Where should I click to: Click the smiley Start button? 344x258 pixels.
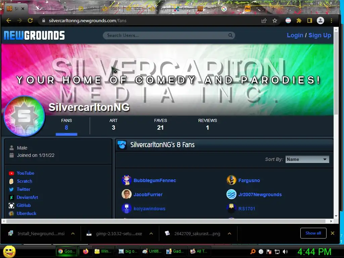click(x=9, y=251)
